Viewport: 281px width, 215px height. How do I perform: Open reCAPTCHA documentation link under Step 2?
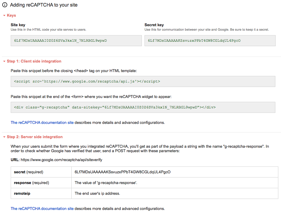tap(42, 208)
